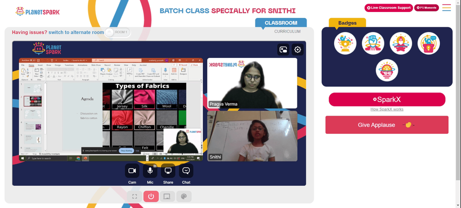Click the Give Applause button
The height and width of the screenshot is (208, 461).
387,125
